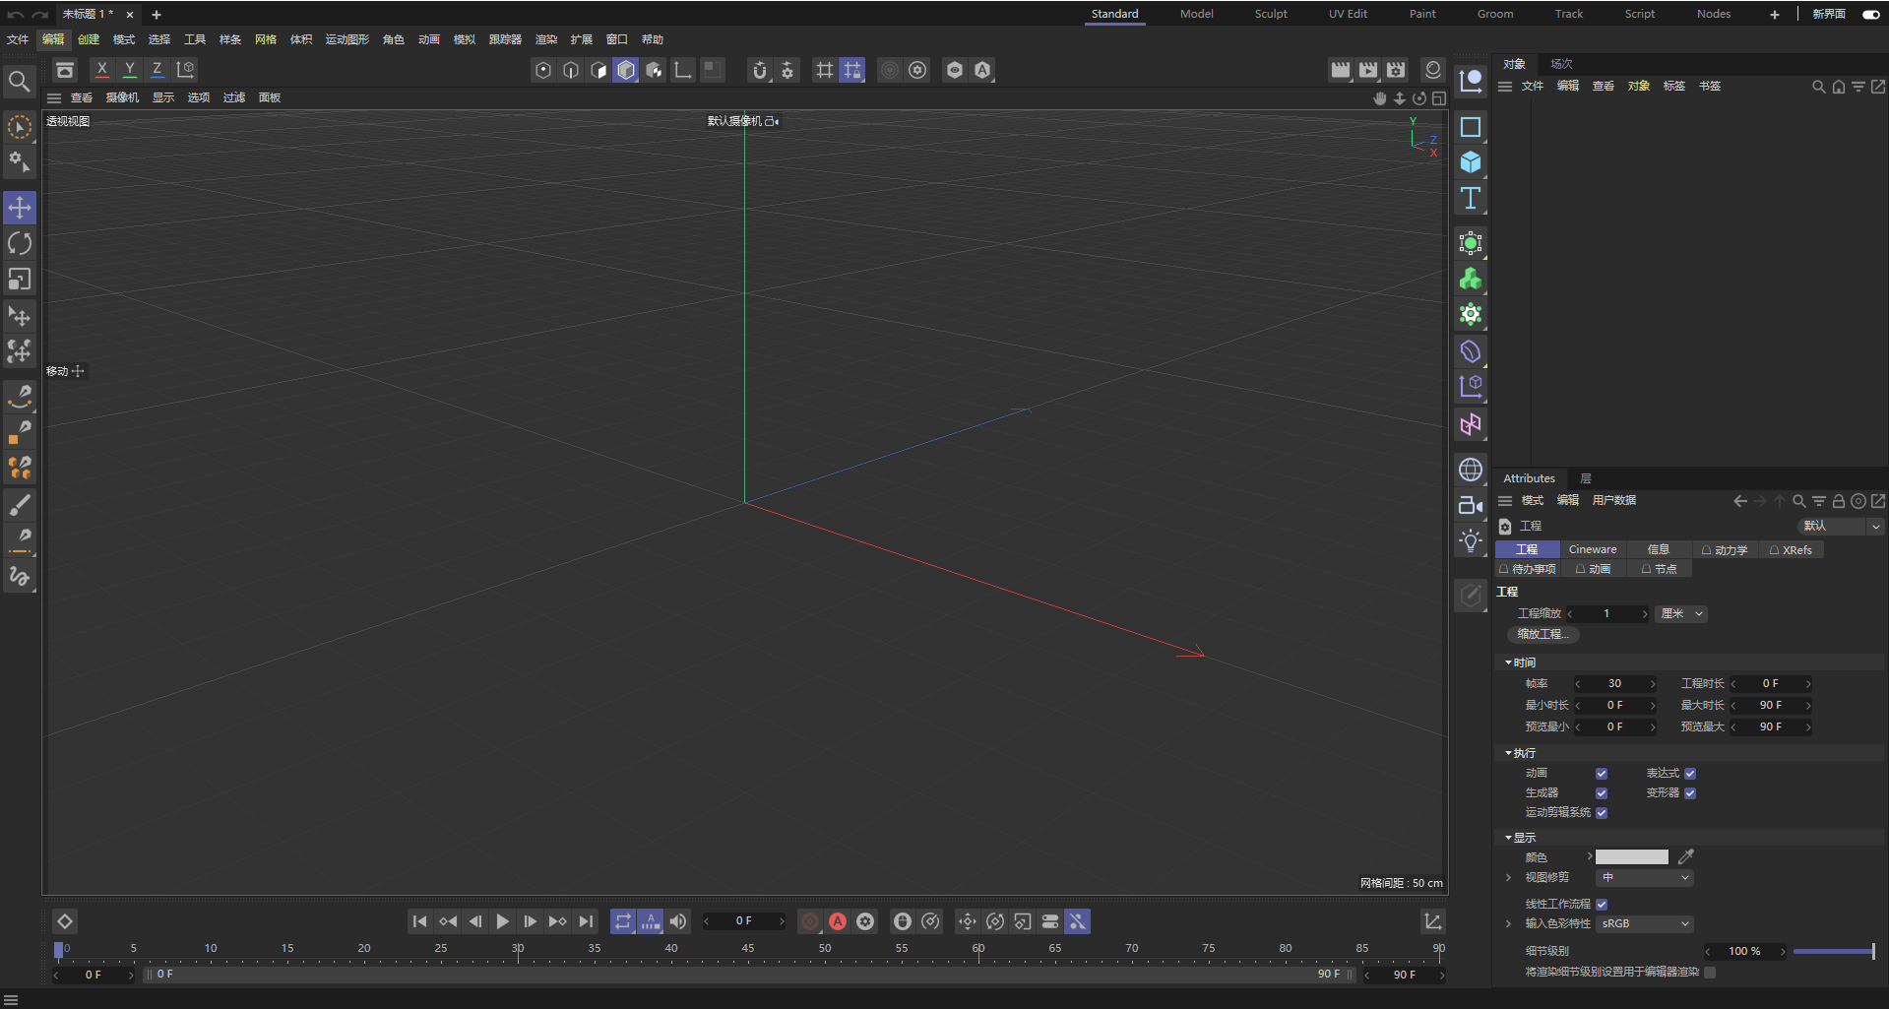1889x1009 pixels.
Task: Open the 摄像机 viewport menu
Action: point(123,97)
